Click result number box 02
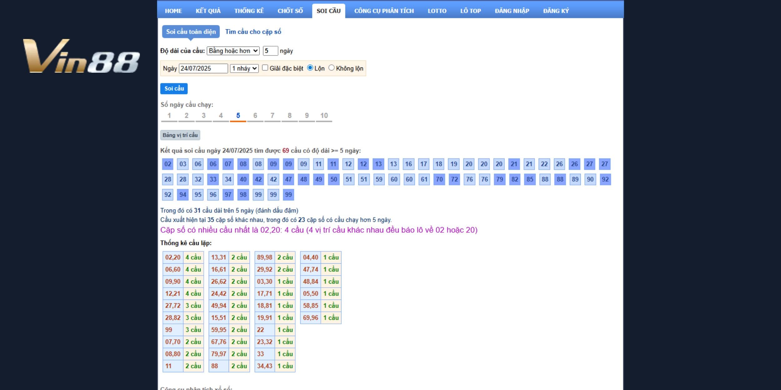Image resolution: width=781 pixels, height=390 pixels. tap(168, 164)
